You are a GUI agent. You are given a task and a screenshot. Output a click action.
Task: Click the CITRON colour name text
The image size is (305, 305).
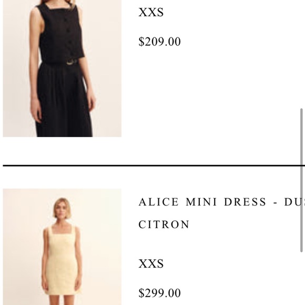(x=164, y=225)
